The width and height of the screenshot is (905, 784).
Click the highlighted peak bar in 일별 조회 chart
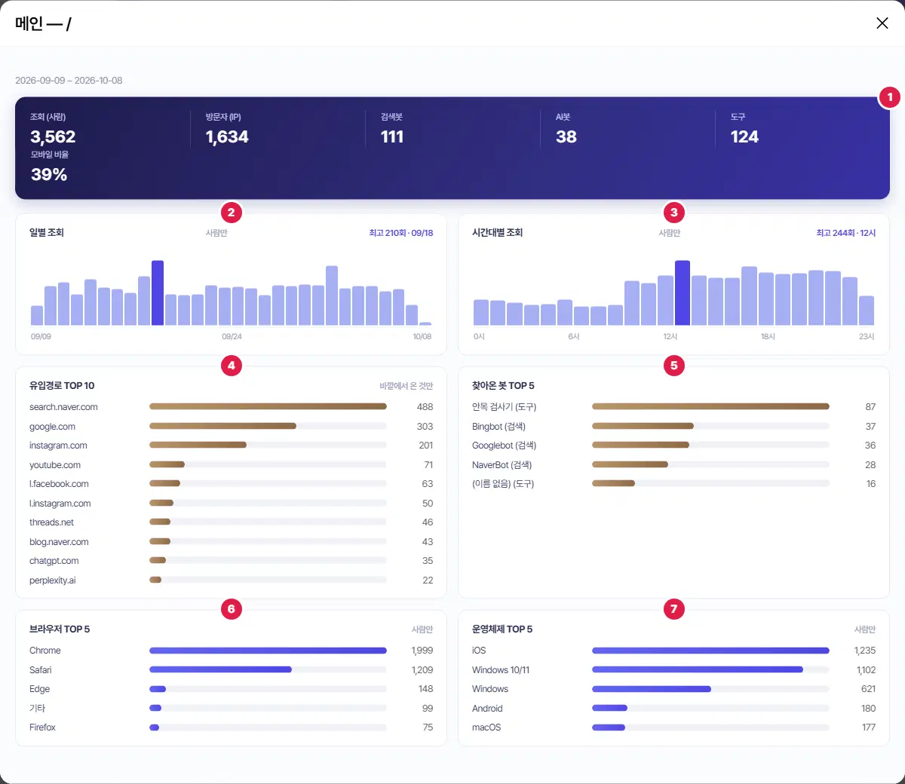point(158,293)
